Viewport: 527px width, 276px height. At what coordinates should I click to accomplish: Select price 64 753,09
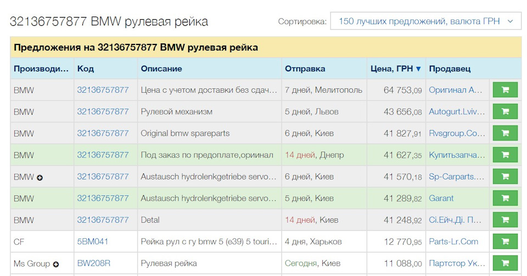pos(402,90)
